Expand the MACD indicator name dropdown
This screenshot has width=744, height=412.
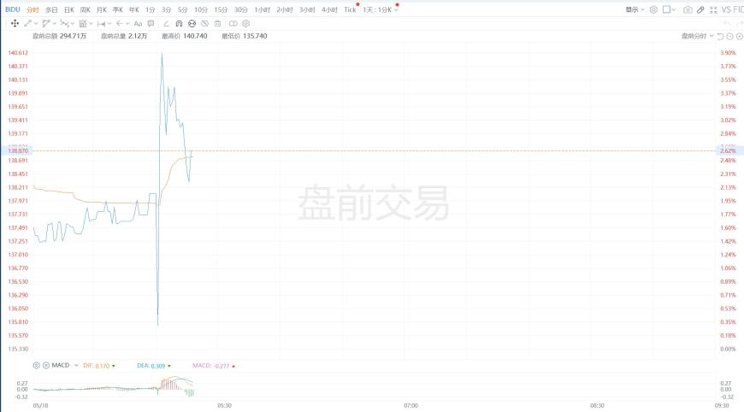[76, 365]
